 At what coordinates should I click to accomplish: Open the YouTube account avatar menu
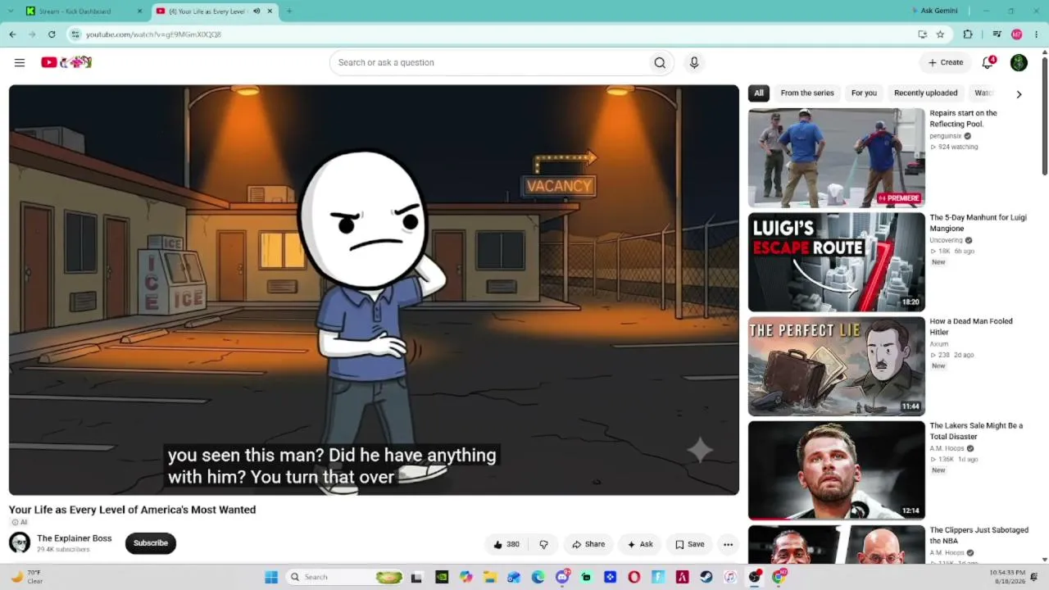1019,62
